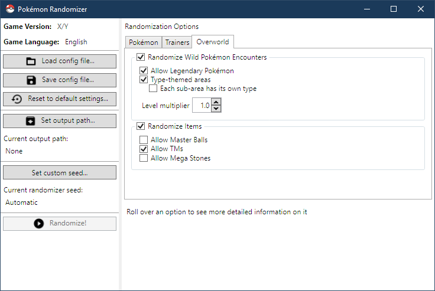Click the play icon on Randomize button
Image resolution: width=435 pixels, height=291 pixels.
pos(39,223)
